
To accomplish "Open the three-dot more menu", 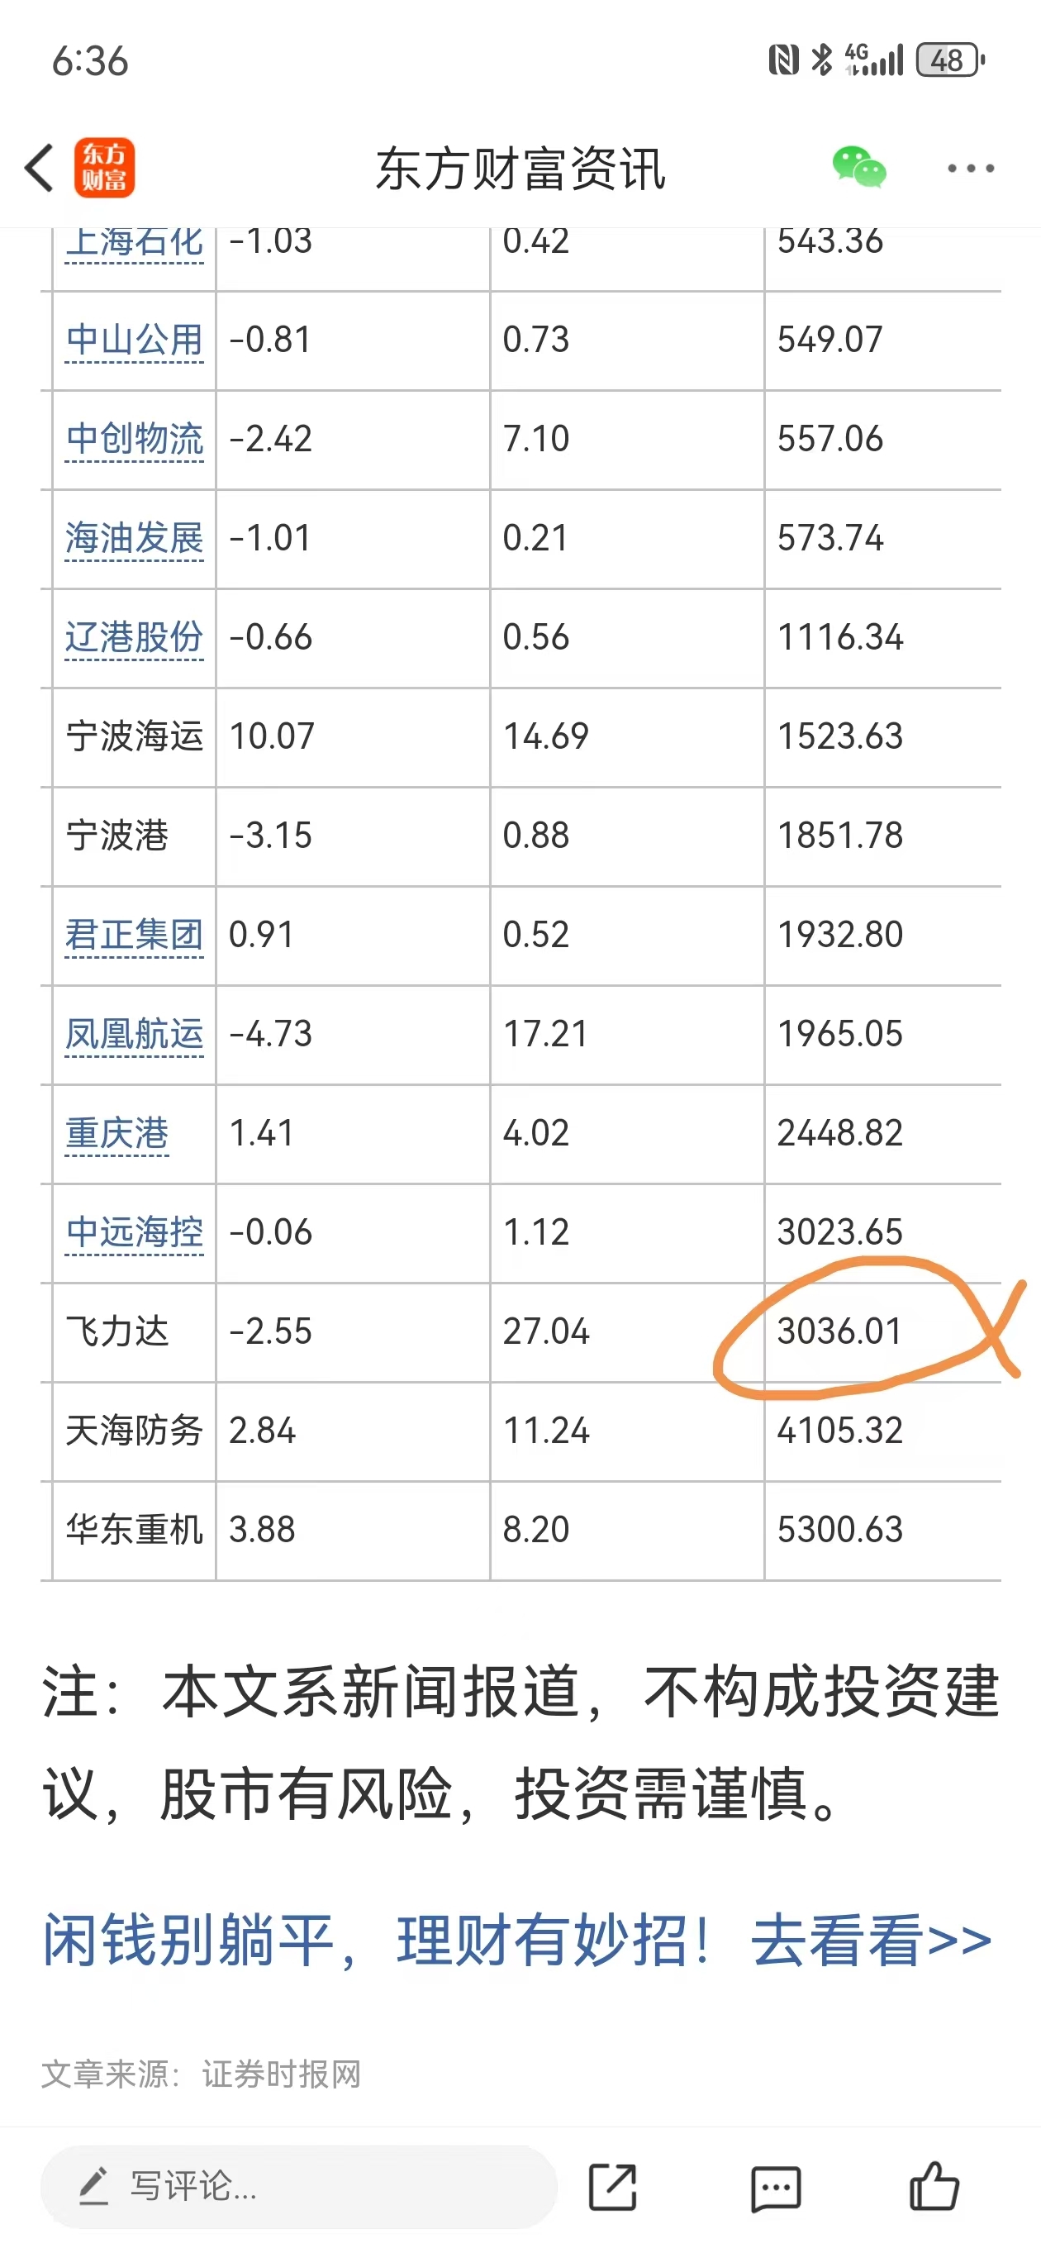I will 970,169.
